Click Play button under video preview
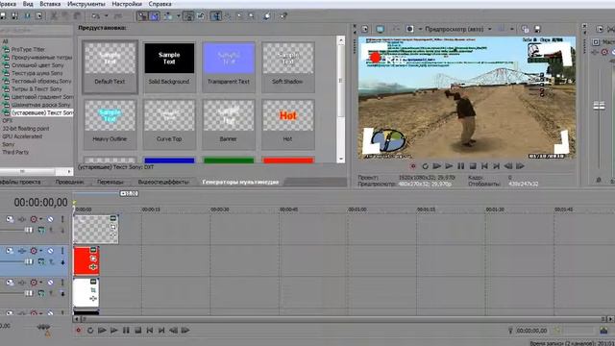 (x=449, y=166)
